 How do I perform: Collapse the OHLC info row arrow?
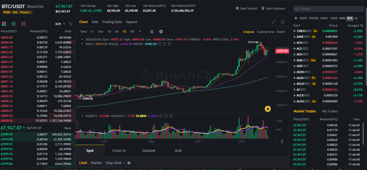[83, 39]
